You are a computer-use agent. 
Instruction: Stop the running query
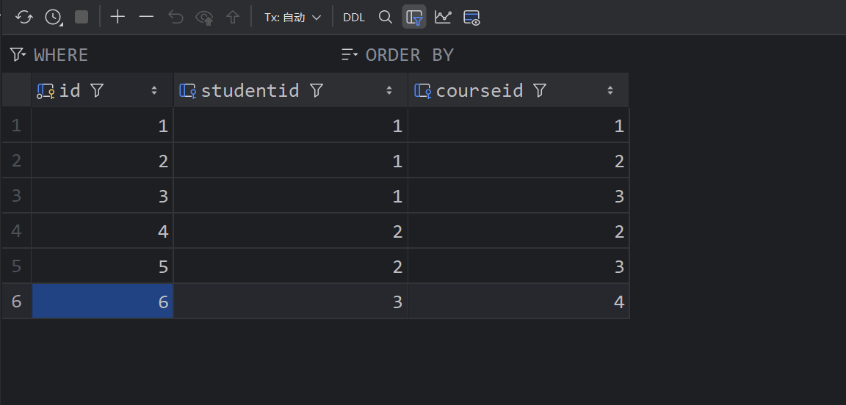82,17
